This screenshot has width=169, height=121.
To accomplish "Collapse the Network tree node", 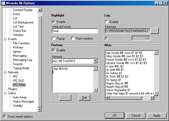I will pyautogui.click(x=5, y=72).
